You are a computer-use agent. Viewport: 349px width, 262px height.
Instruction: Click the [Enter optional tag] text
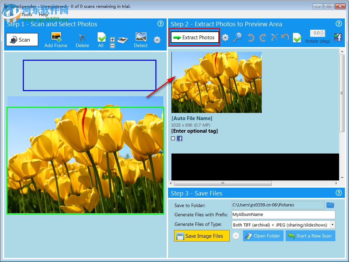click(195, 131)
